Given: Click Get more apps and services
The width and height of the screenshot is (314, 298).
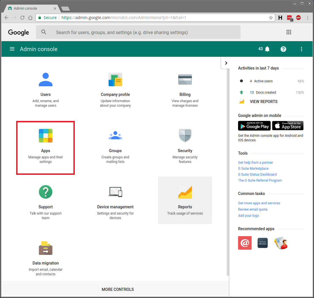Looking at the screenshot, I should pyautogui.click(x=259, y=203).
